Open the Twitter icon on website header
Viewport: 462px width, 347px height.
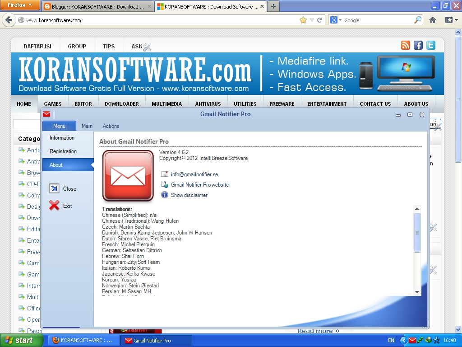point(431,45)
